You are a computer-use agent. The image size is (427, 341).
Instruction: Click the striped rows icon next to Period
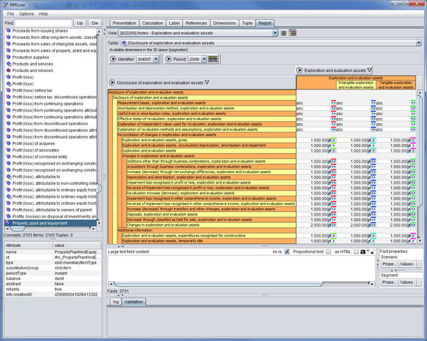point(213,59)
